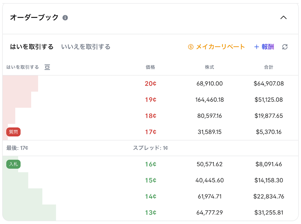Click total $51,125.08
301x224 pixels.
[269, 100]
